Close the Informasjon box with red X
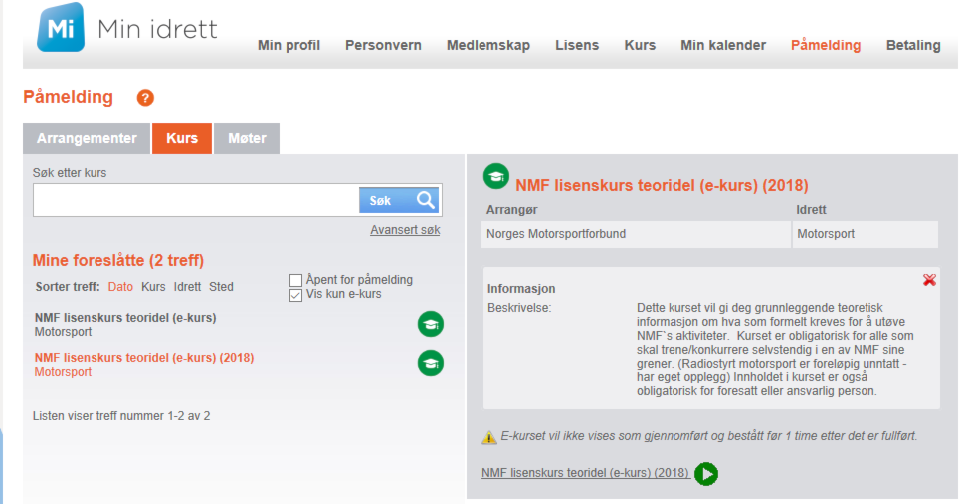The width and height of the screenshot is (963, 504). pyautogui.click(x=929, y=280)
